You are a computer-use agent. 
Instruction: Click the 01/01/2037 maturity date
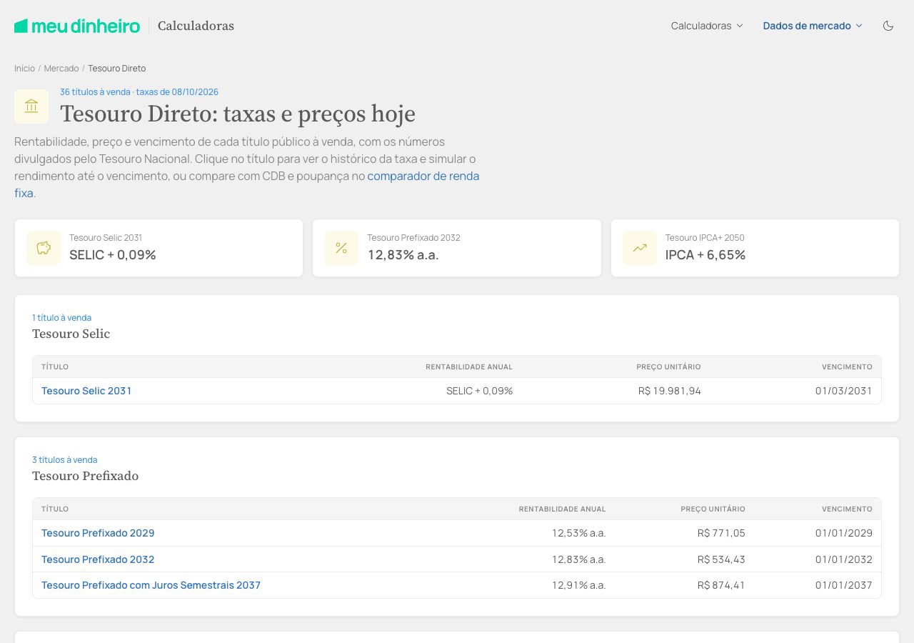(844, 585)
